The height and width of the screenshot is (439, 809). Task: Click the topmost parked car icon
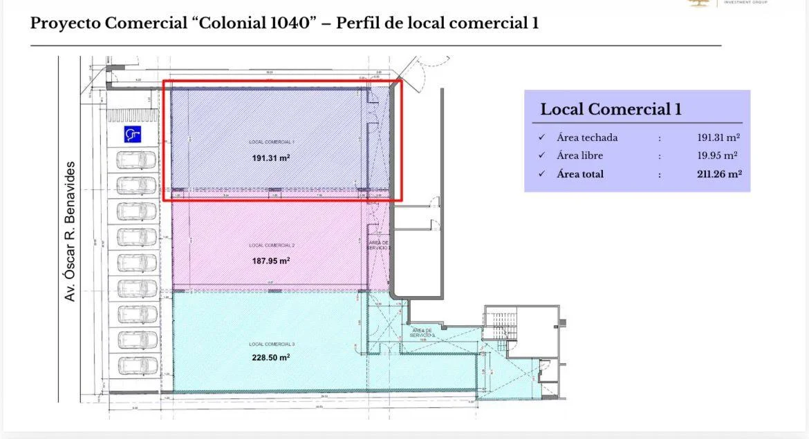[136, 160]
